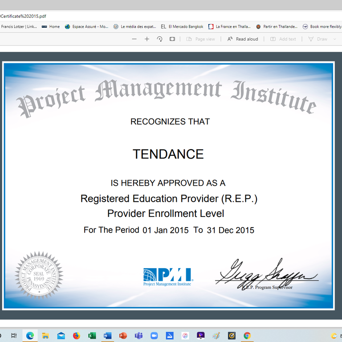Switch to Google Chrome in taskbar
The image size is (342, 342).
click(247, 335)
